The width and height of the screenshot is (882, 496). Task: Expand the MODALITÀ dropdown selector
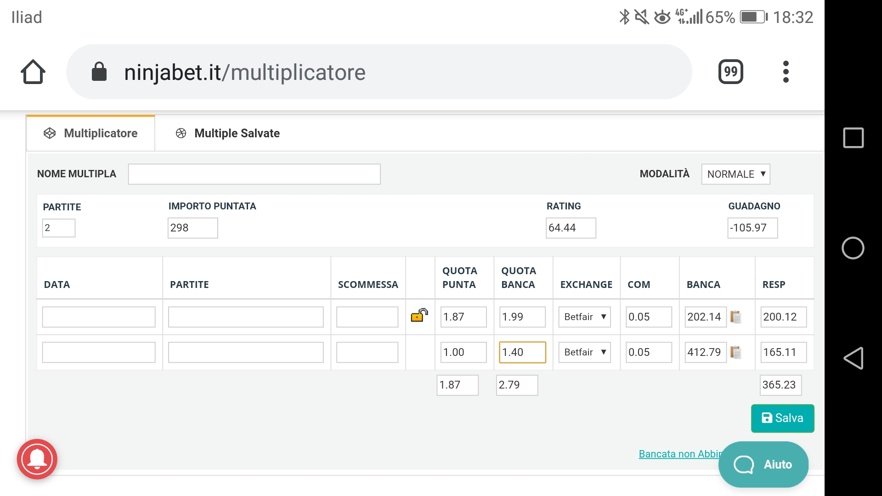coord(736,174)
